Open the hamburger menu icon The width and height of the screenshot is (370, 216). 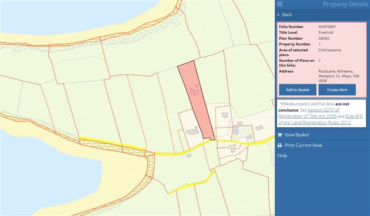click(x=280, y=4)
